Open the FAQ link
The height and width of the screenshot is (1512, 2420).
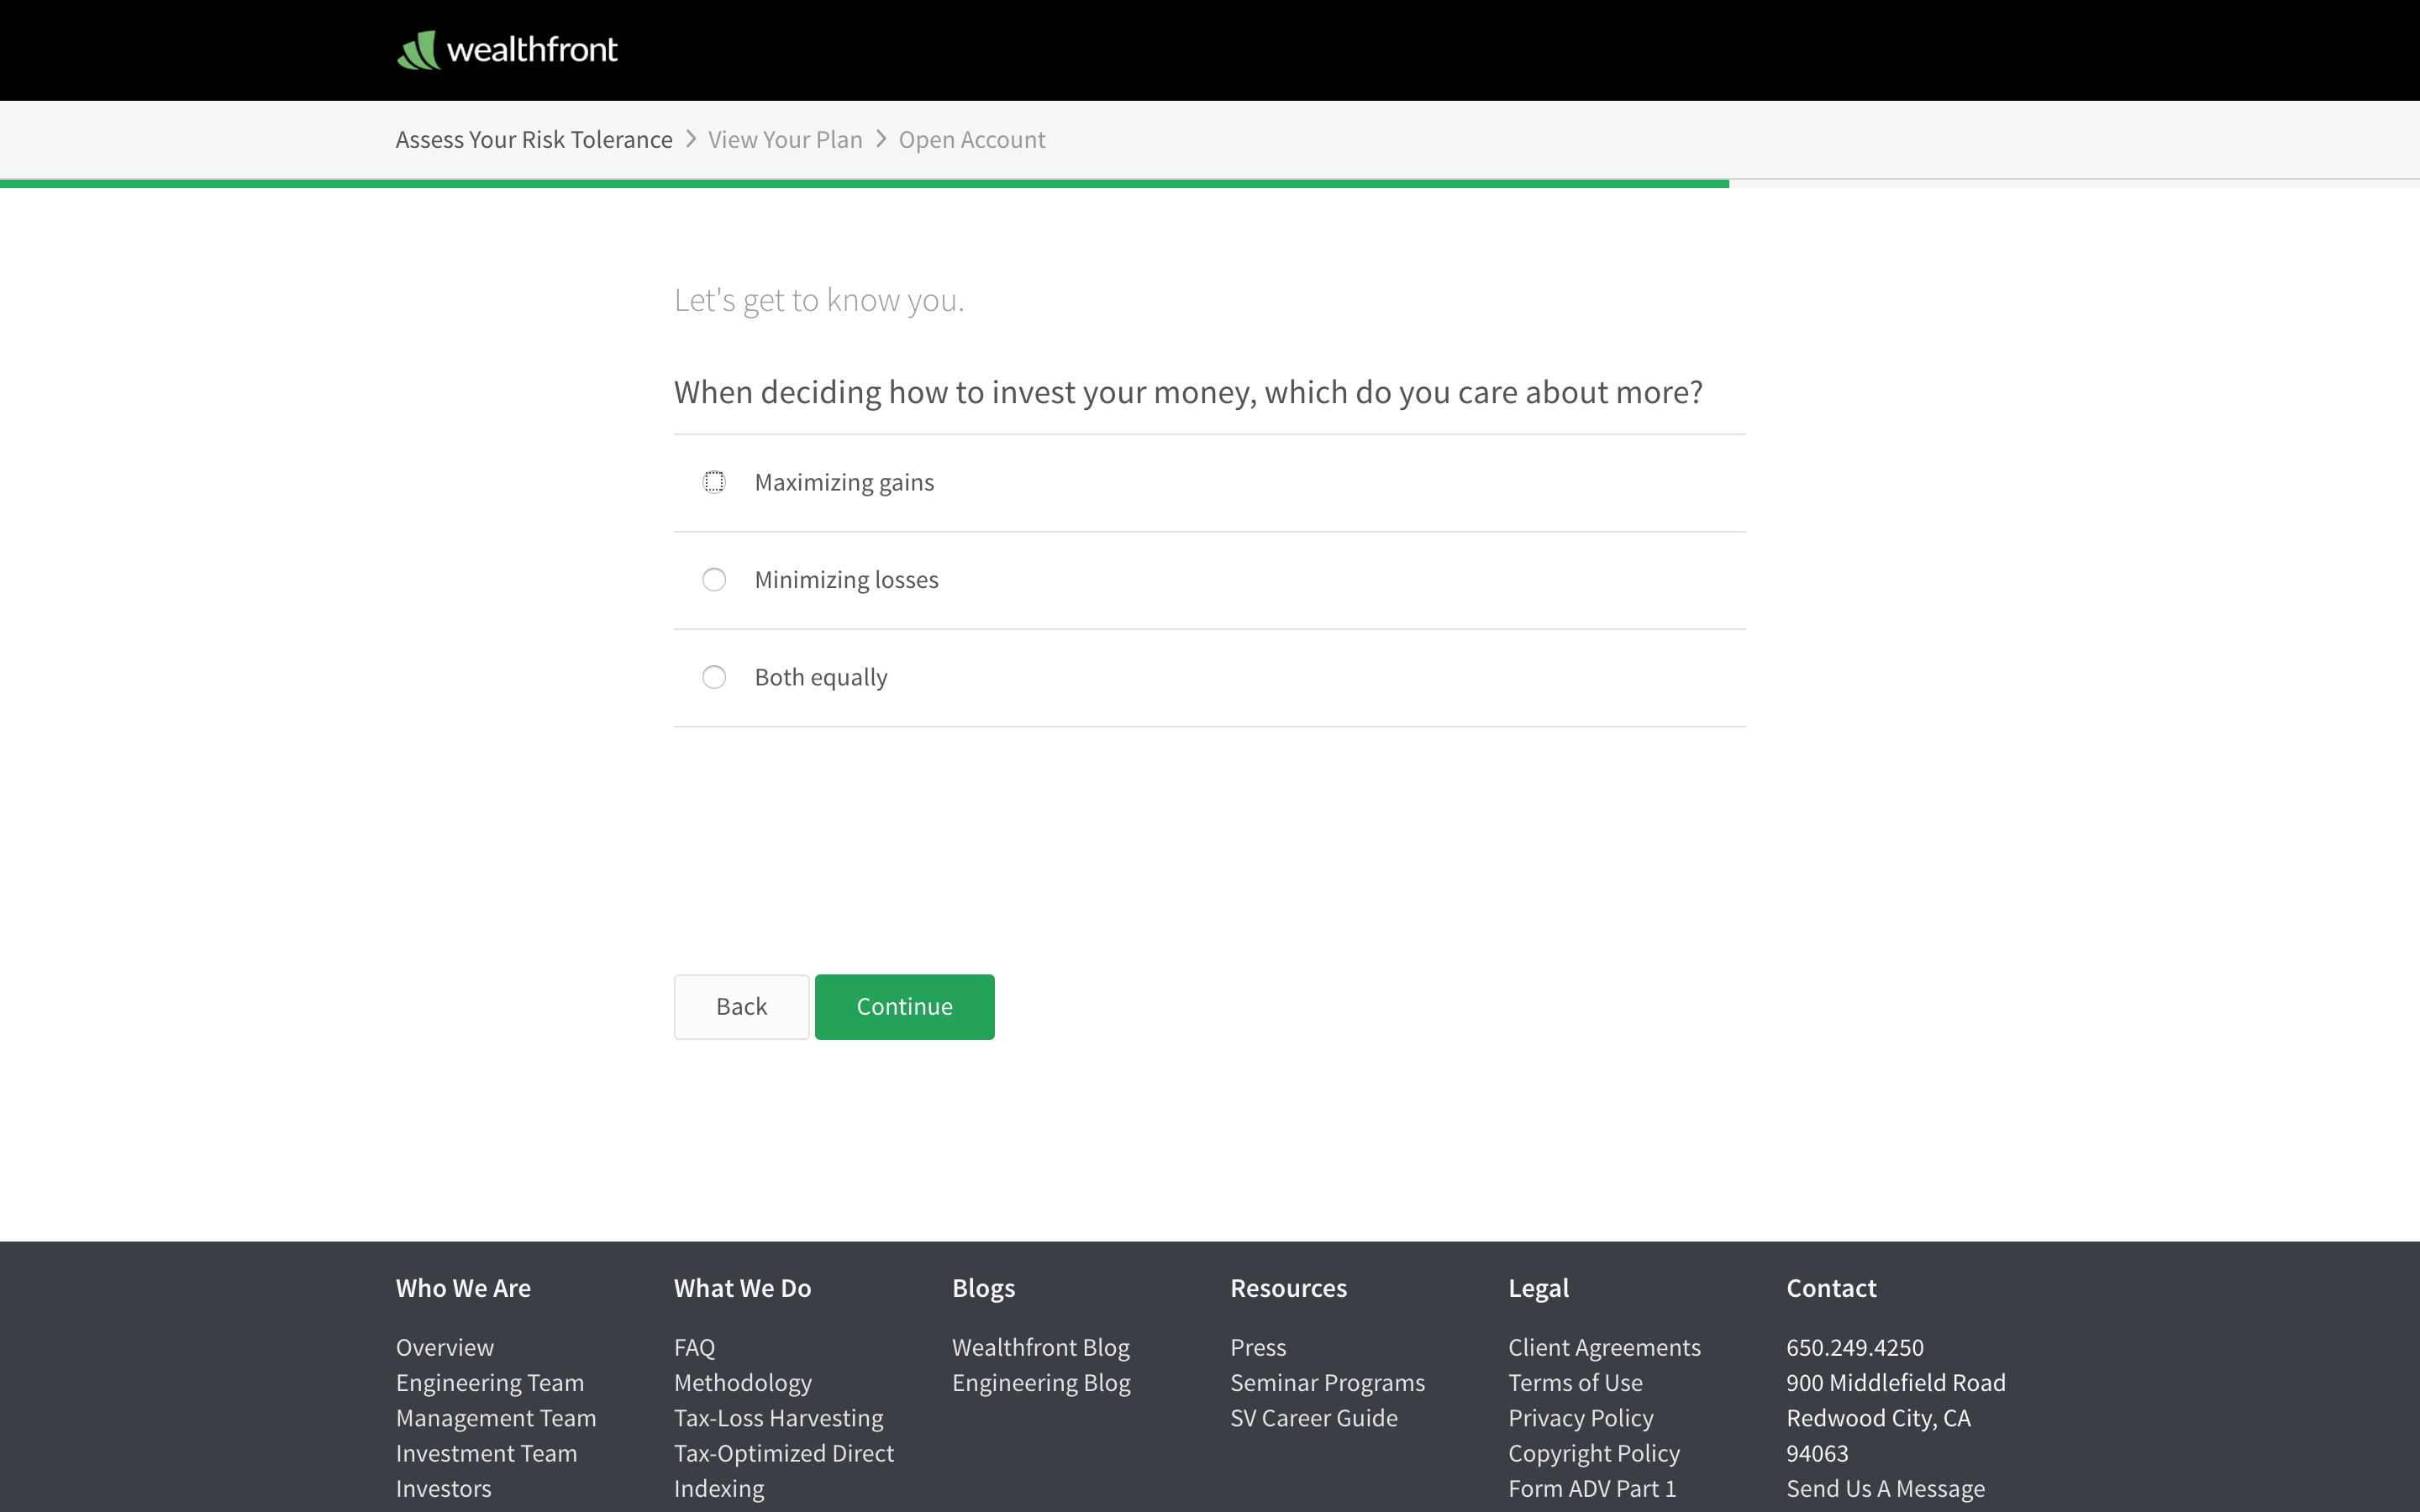coord(695,1347)
